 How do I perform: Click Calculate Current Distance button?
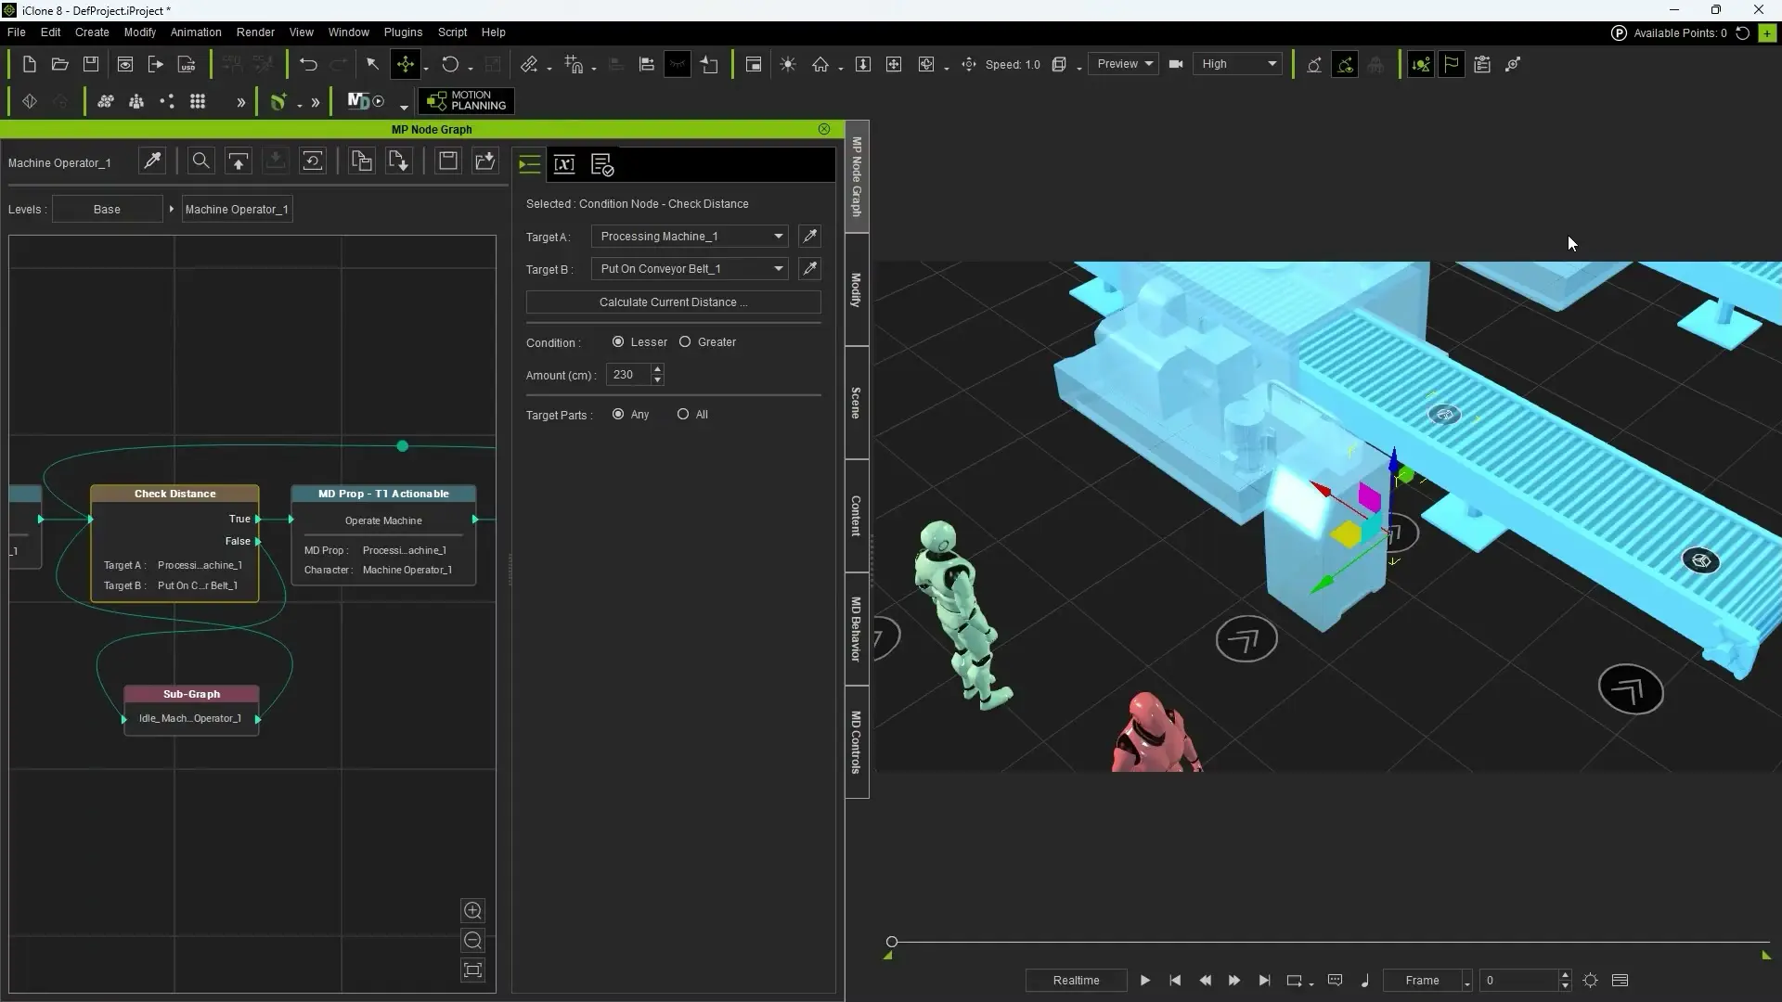pyautogui.click(x=673, y=302)
